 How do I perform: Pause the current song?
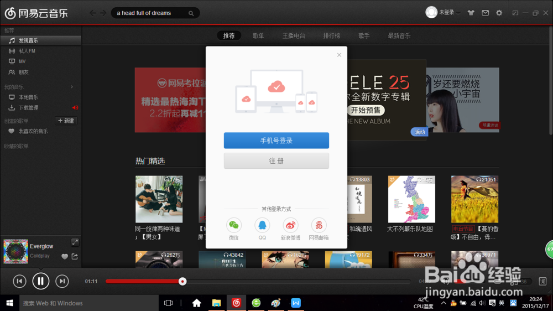pyautogui.click(x=40, y=281)
